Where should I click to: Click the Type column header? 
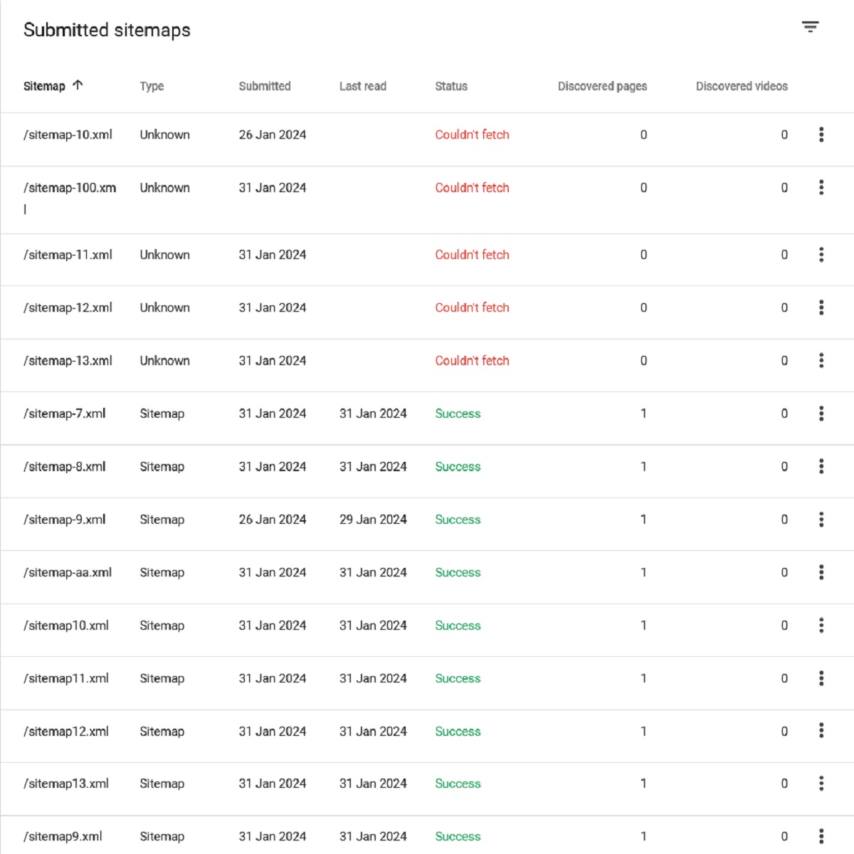coord(152,86)
